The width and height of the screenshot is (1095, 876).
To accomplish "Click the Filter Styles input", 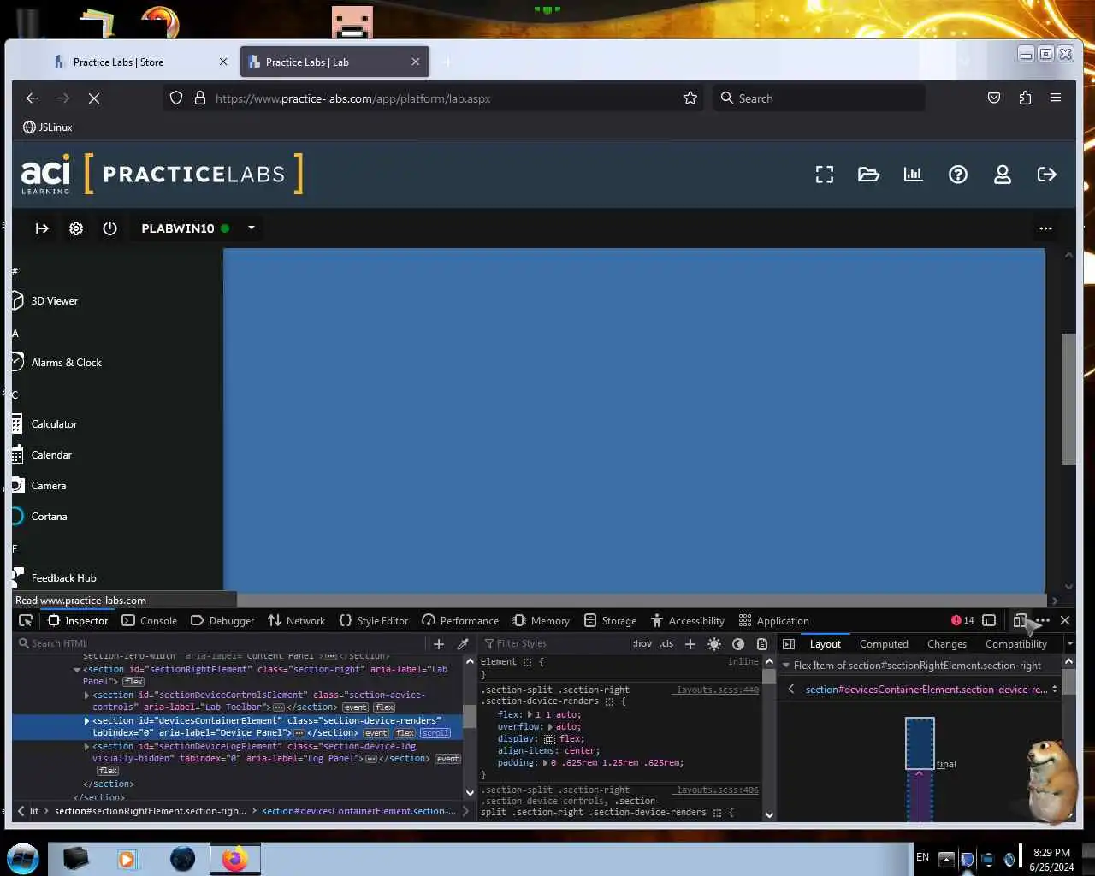I will point(556,644).
